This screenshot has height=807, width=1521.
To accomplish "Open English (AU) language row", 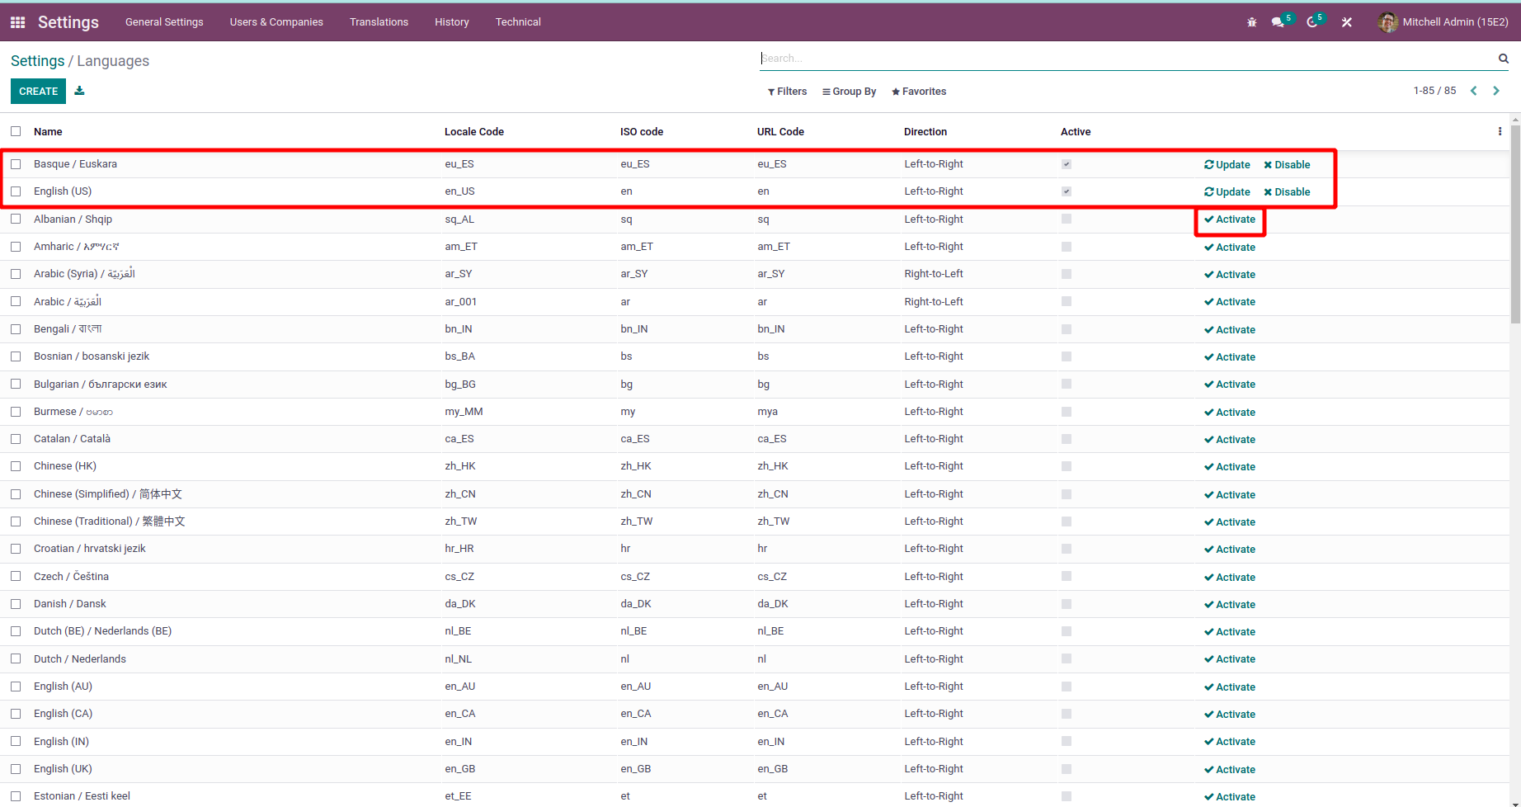I will coord(755,687).
